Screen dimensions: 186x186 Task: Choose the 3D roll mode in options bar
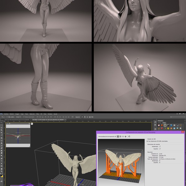85,117
